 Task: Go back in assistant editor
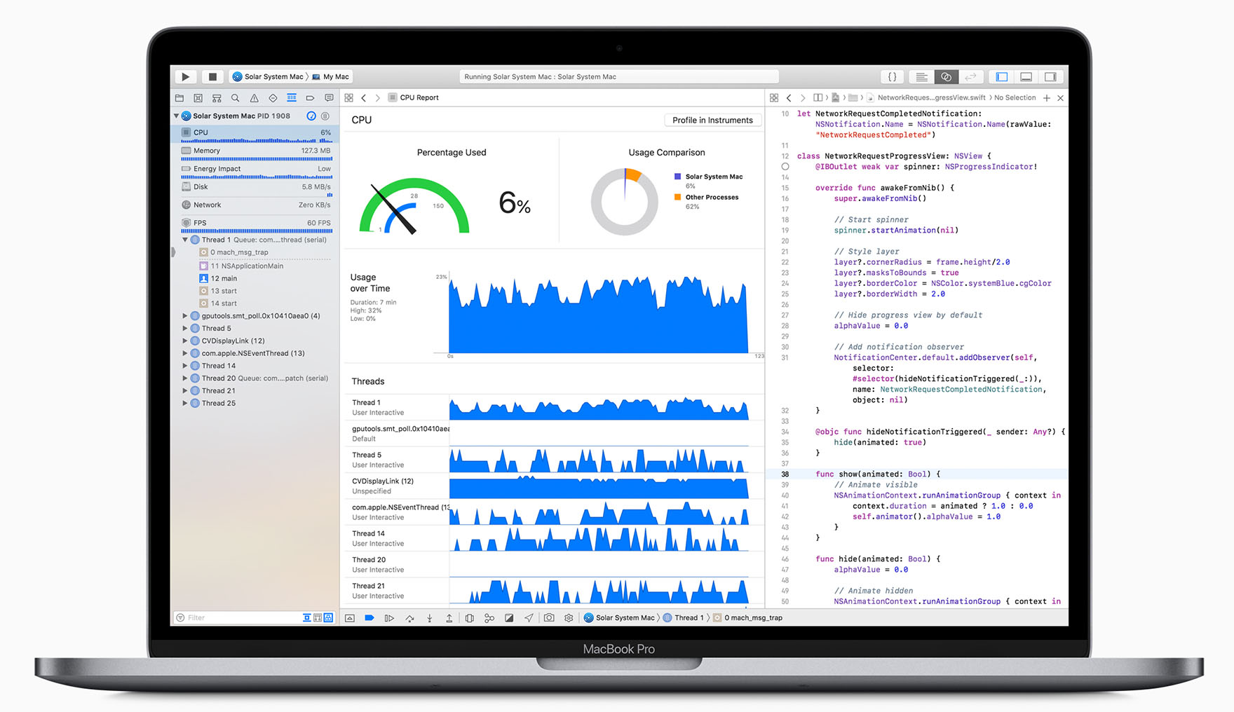[789, 98]
